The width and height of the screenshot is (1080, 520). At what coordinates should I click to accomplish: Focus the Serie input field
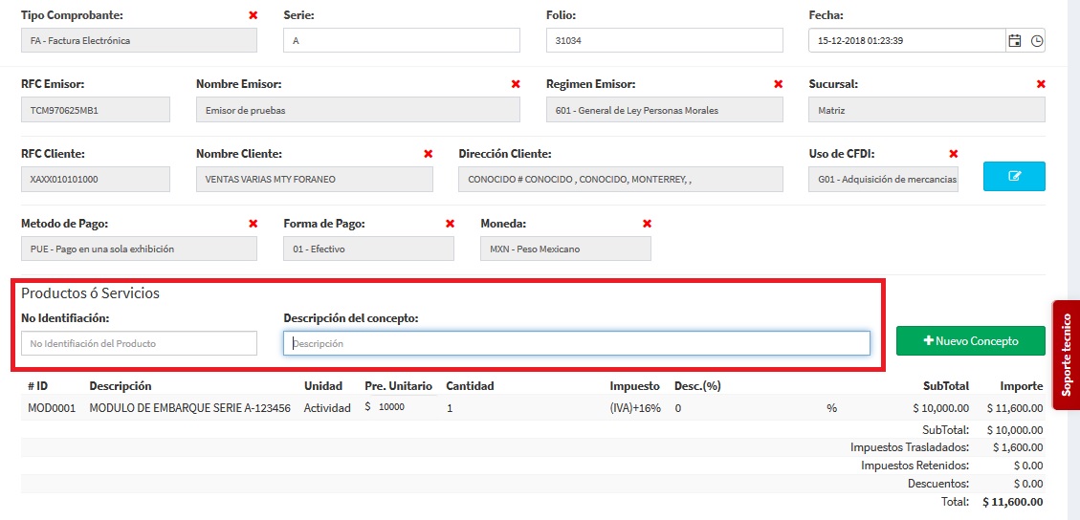point(401,40)
